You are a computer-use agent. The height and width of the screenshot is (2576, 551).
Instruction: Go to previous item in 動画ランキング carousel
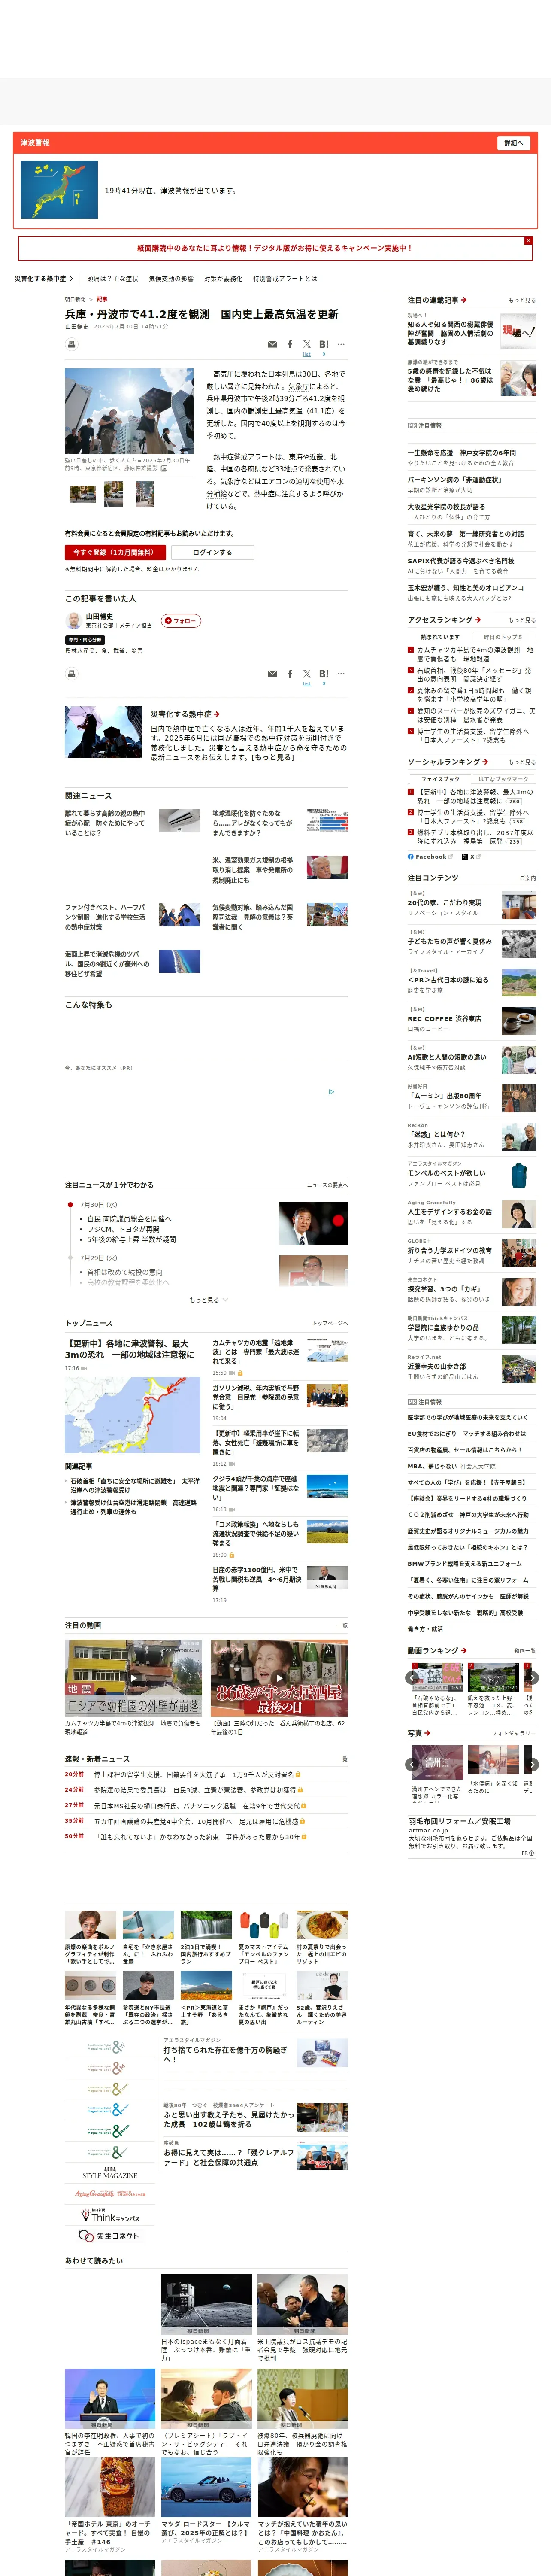pos(412,1678)
